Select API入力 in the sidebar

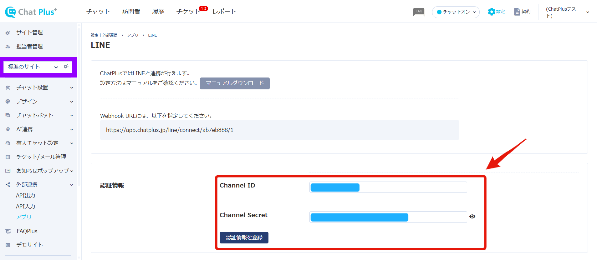click(x=26, y=207)
